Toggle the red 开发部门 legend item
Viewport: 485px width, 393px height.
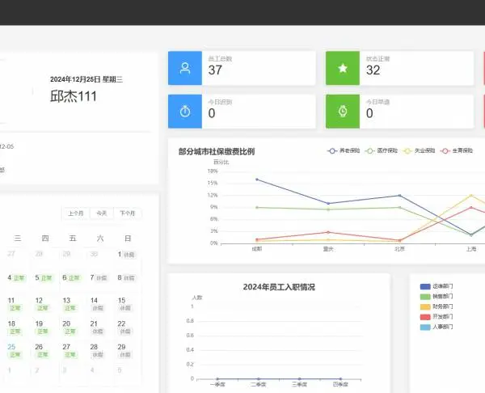coord(436,317)
